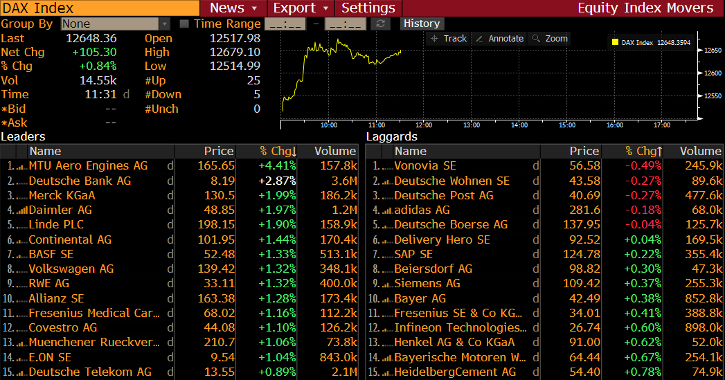725x380 pixels.
Task: Activate the Track crosshair tool
Action: [435, 39]
